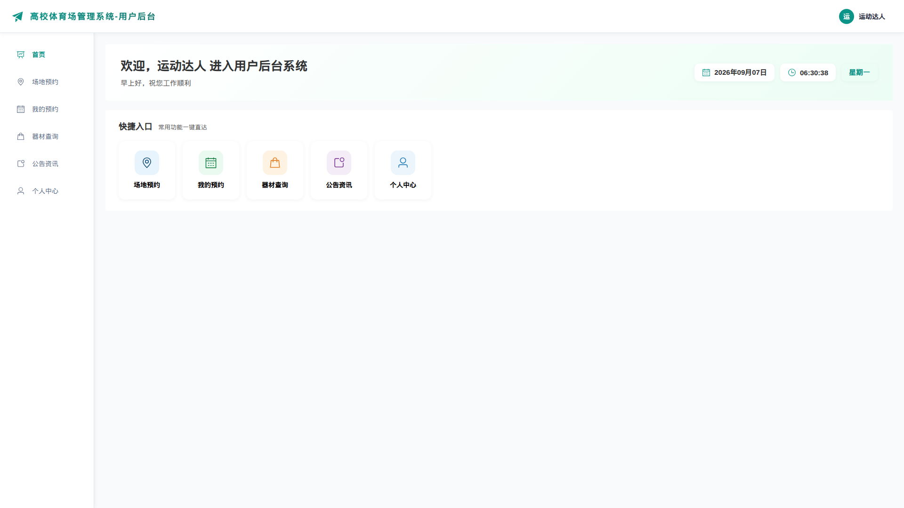Click the 场地预约 location pin sidebar icon
The height and width of the screenshot is (508, 904).
tap(21, 82)
